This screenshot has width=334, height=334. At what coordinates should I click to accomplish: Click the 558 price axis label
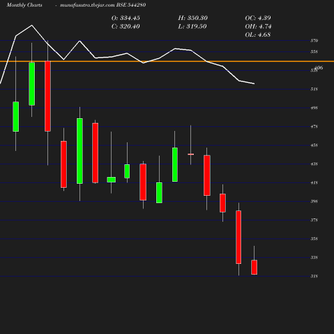tap(314, 51)
